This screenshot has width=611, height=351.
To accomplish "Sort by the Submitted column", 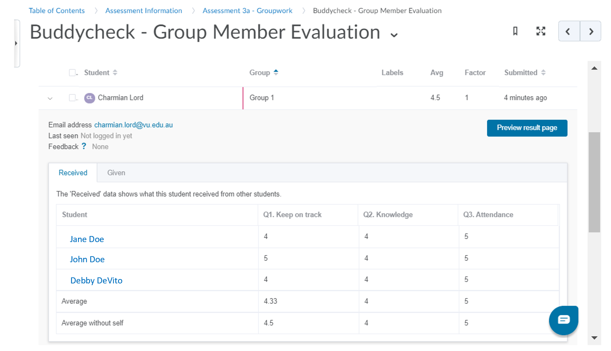I will coord(525,73).
